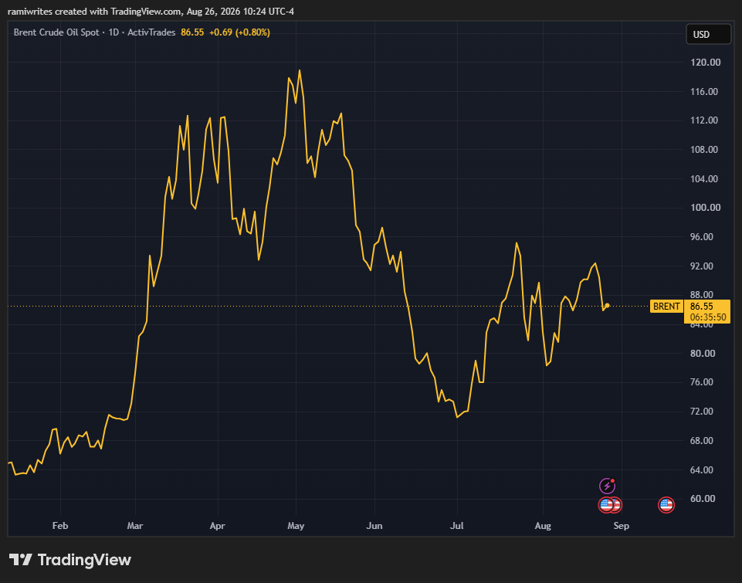Click the 86.55 value in the legend

192,32
